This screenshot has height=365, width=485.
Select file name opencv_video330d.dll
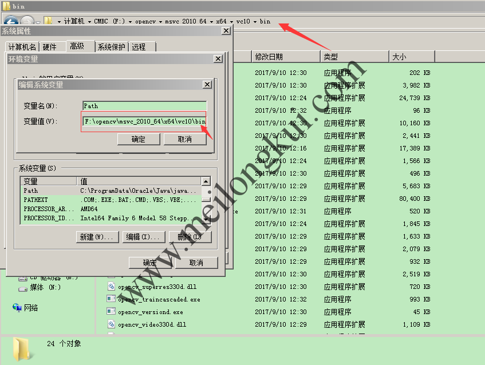[152, 325]
